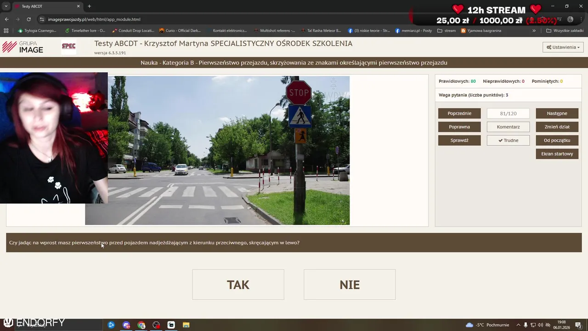Answer TAK to the question
Screen dimensions: 588x331
pyautogui.click(x=238, y=285)
